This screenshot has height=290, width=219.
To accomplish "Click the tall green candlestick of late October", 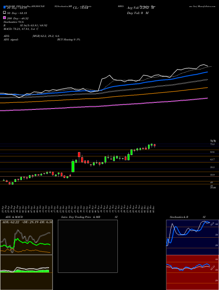I will click(73, 167).
